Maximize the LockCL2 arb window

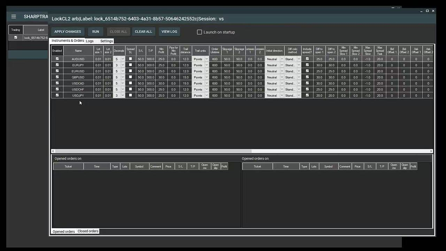(x=427, y=11)
